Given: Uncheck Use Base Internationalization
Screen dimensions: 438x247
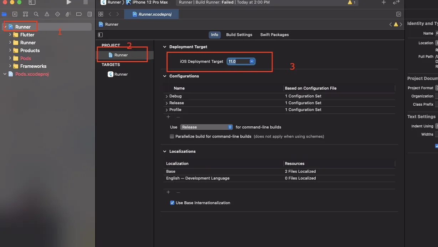Looking at the screenshot, I should (172, 203).
